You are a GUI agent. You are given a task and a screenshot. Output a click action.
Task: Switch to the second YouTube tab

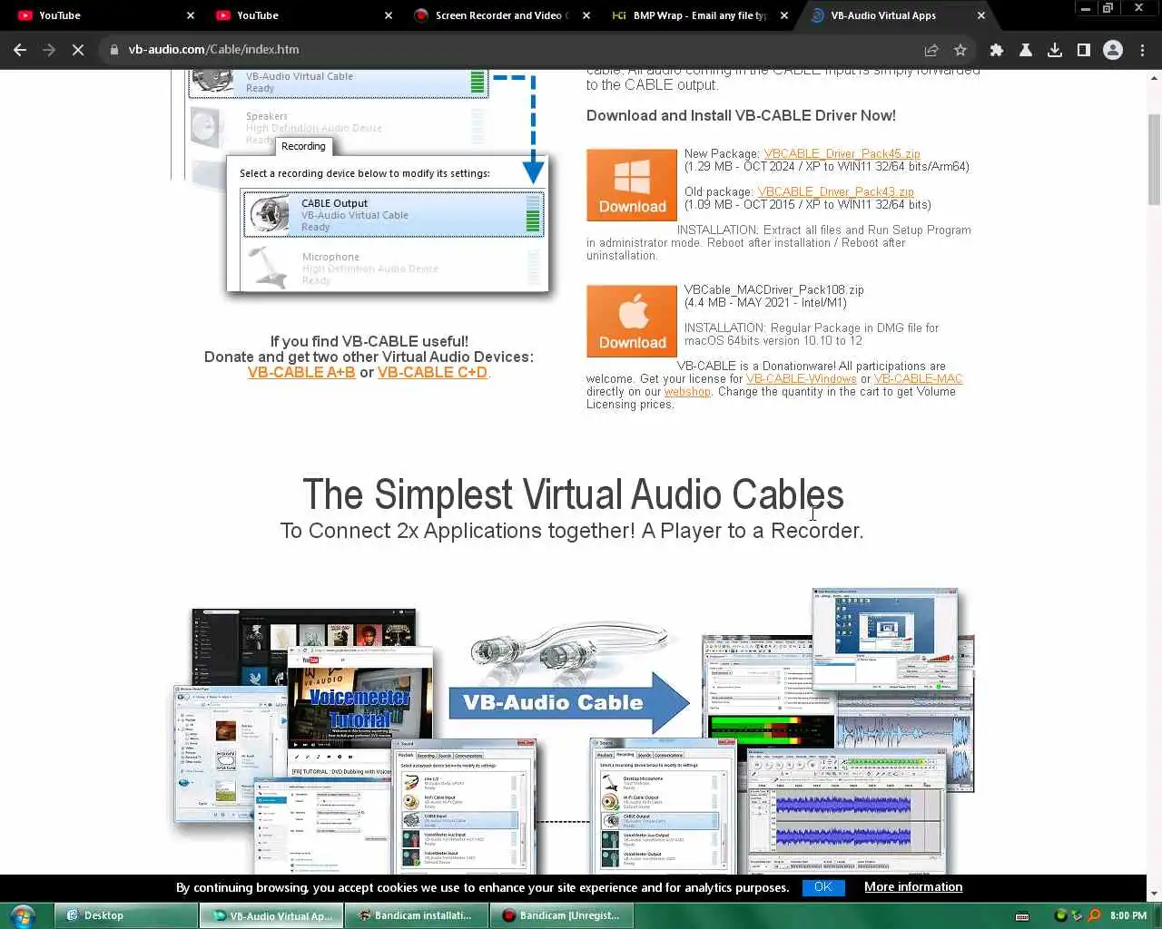point(298,15)
